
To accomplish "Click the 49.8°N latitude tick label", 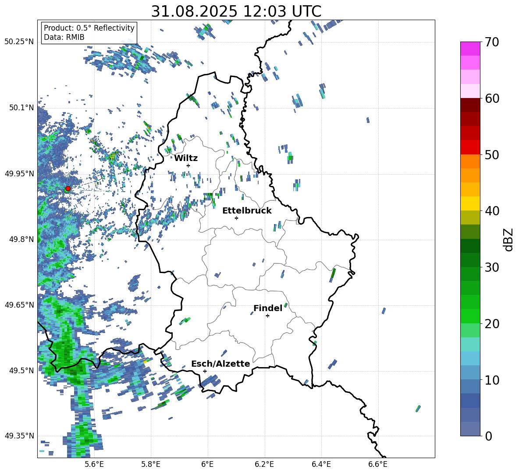I will click(21, 239).
